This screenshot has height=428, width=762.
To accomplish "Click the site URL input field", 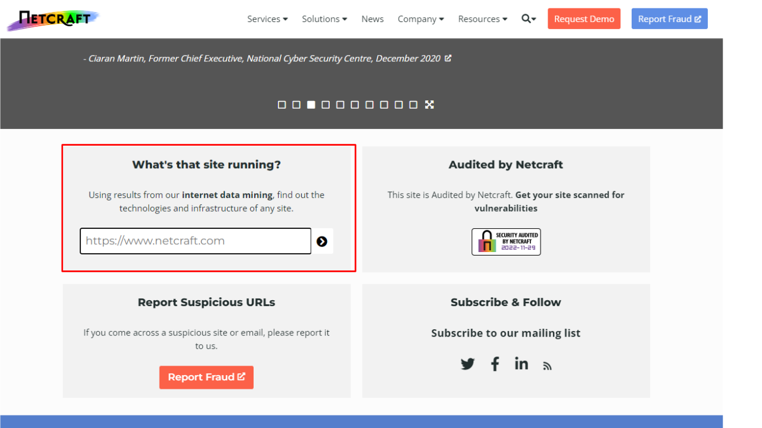I will click(195, 241).
